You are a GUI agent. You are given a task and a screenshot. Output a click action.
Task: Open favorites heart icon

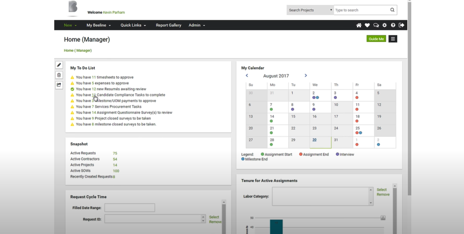coord(367,25)
